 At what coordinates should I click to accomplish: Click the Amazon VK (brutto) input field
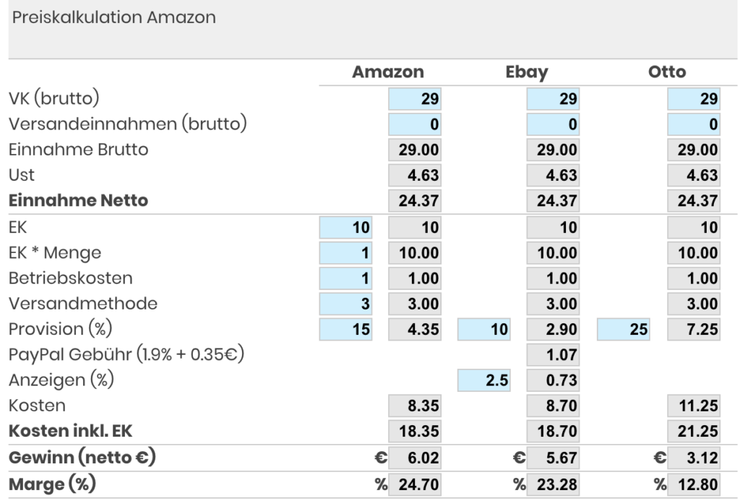point(416,99)
